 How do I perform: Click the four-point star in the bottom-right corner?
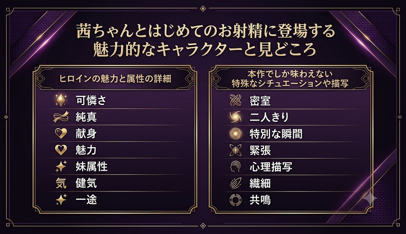click(370, 199)
